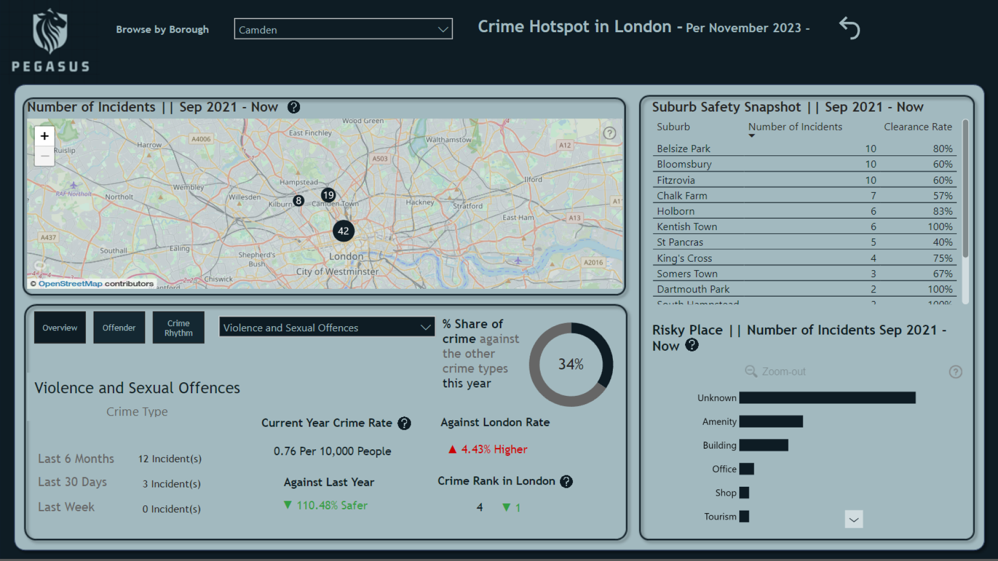
Task: Click the Building bar in chart
Action: coord(764,445)
